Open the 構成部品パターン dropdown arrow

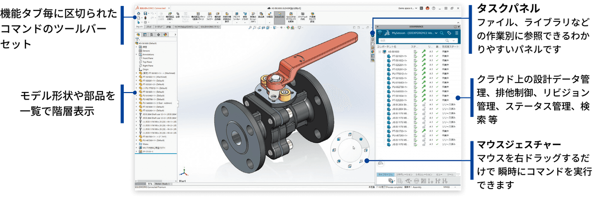(199, 22)
